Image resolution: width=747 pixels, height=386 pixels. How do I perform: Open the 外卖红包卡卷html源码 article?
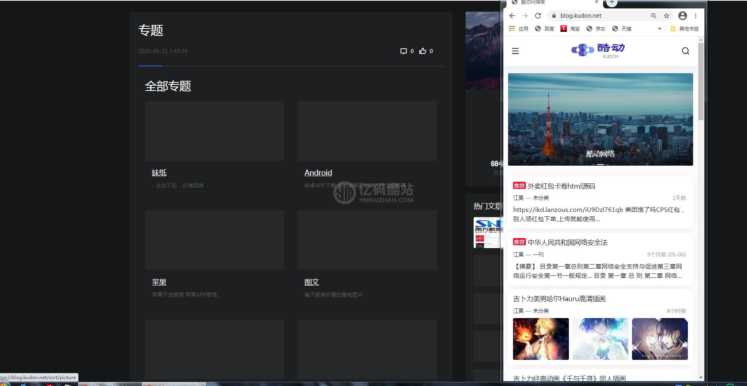[561, 186]
